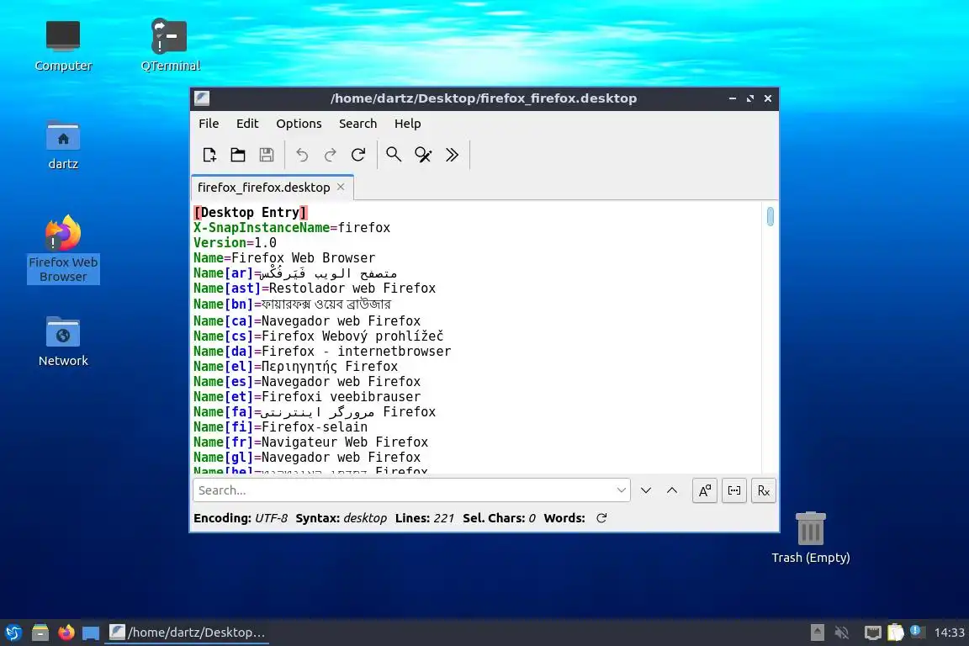Screen dimensions: 969x646
Task: Select the Network desktop icon
Action: click(x=63, y=342)
